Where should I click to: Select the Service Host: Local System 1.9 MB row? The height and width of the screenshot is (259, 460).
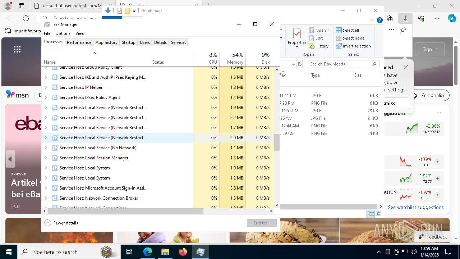pos(157,168)
